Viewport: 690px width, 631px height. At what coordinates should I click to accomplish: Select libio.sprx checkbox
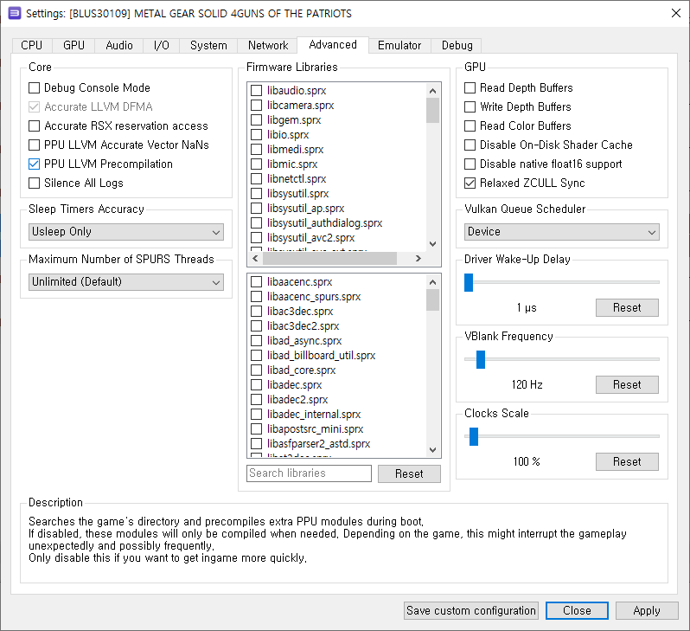click(256, 135)
